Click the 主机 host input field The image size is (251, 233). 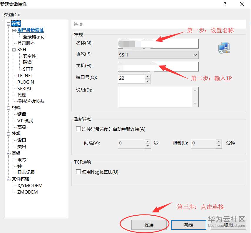click(158, 66)
